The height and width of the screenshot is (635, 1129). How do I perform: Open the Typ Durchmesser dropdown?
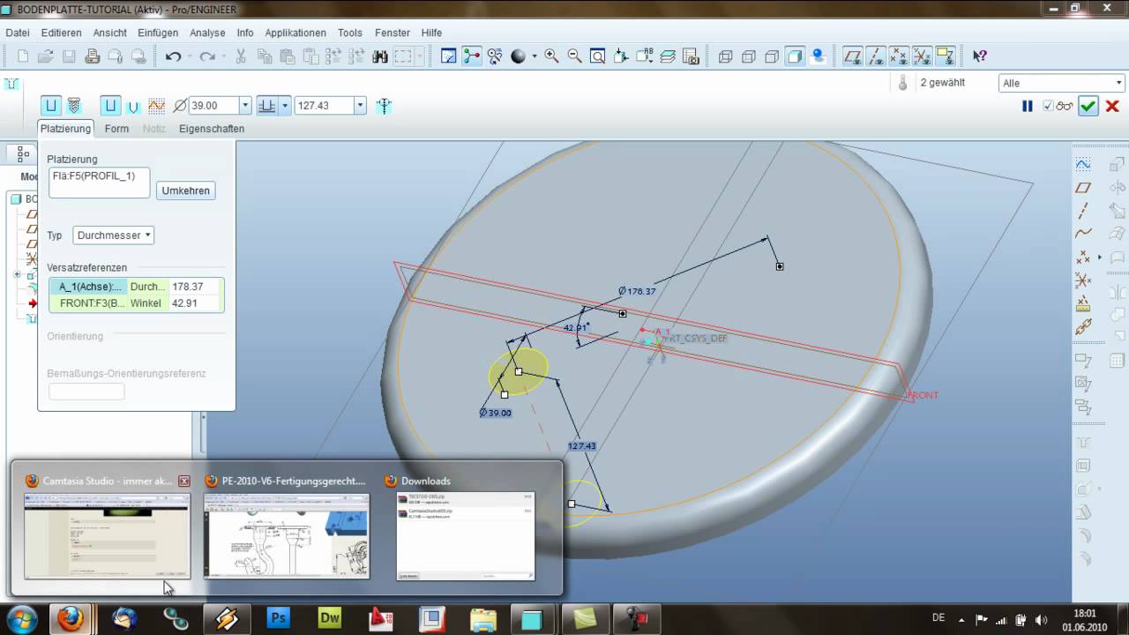click(x=113, y=235)
